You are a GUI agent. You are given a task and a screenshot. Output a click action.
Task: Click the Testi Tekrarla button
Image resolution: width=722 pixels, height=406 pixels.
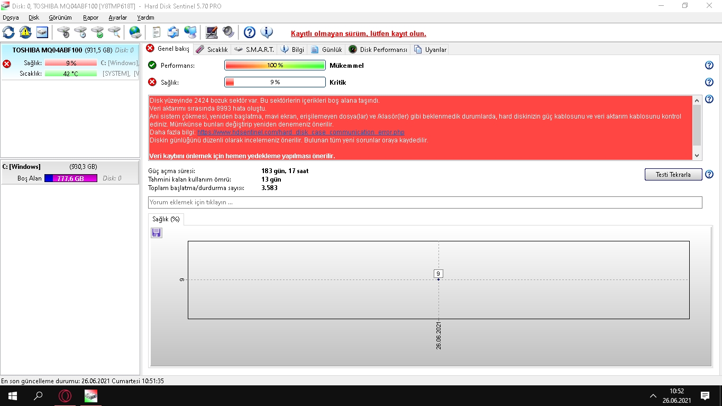pyautogui.click(x=673, y=175)
